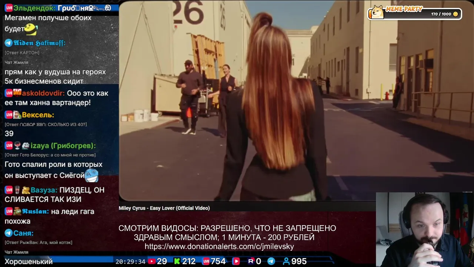Click the laughing emoji after Сиёгой
The height and width of the screenshot is (267, 474).
pyautogui.click(x=91, y=175)
